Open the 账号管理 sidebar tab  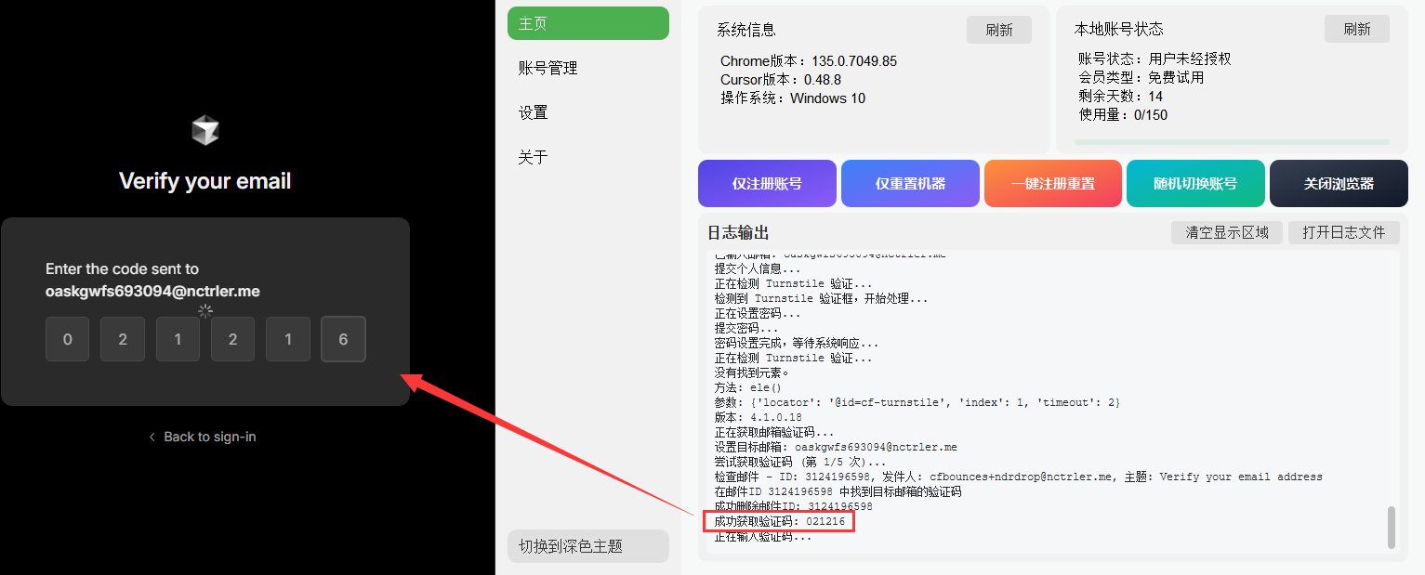[x=588, y=68]
